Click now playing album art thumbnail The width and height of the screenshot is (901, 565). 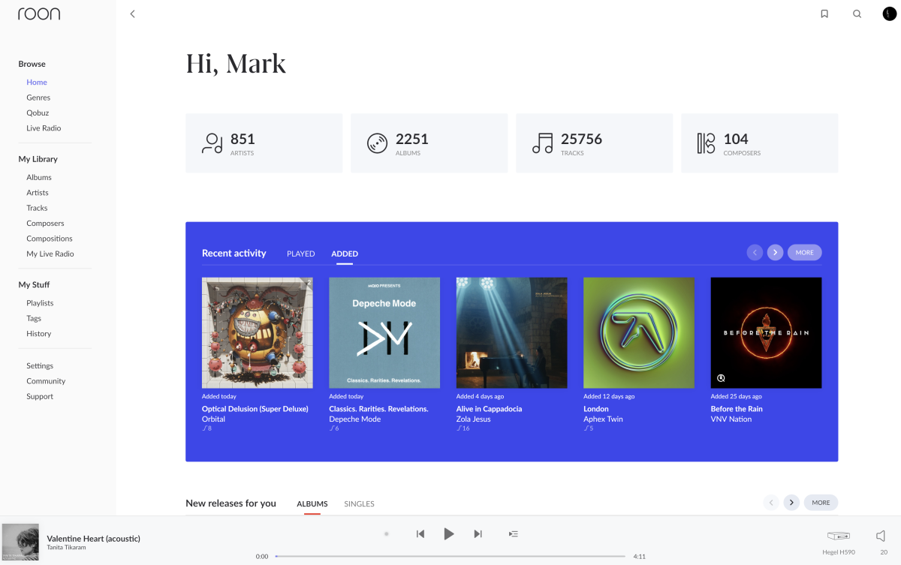point(20,542)
